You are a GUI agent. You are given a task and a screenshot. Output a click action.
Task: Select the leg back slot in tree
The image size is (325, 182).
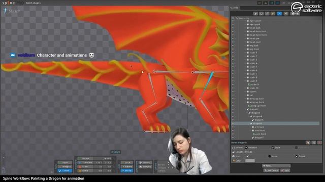click(254, 45)
